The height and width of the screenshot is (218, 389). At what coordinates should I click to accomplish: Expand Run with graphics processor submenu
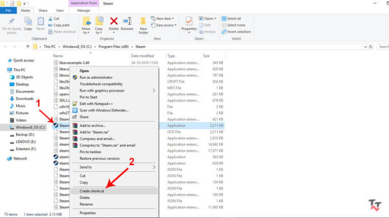click(154, 91)
